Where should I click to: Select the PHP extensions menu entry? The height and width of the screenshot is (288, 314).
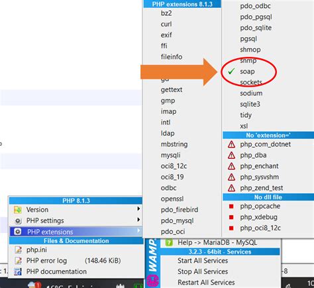(x=76, y=232)
